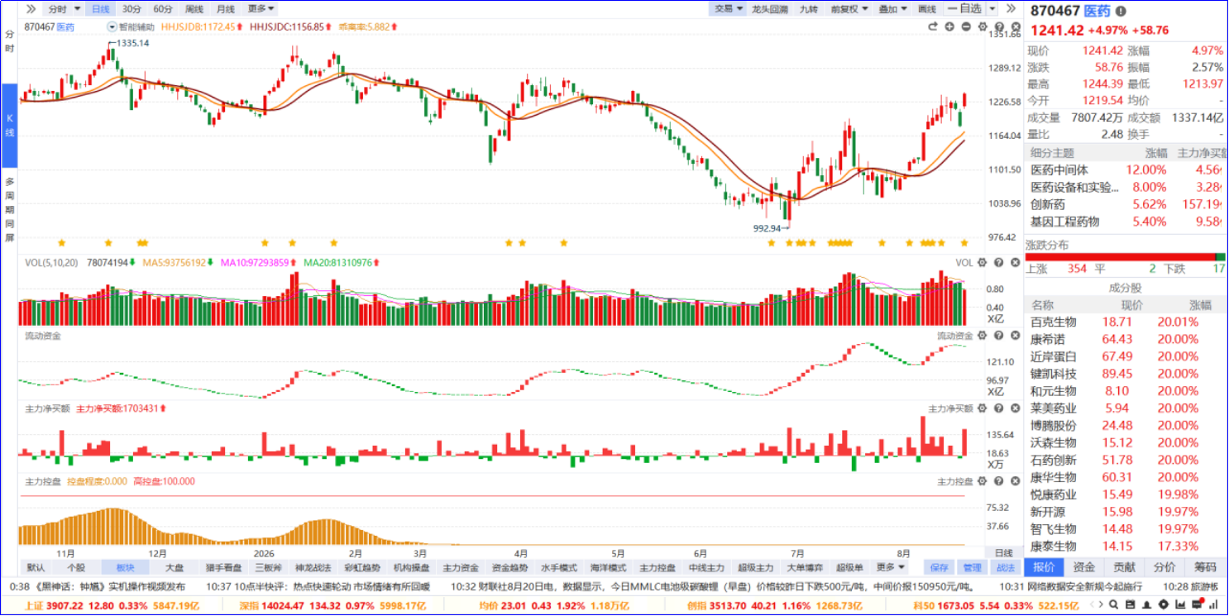Select the 百克生物 constituent stock row

click(x=1125, y=322)
